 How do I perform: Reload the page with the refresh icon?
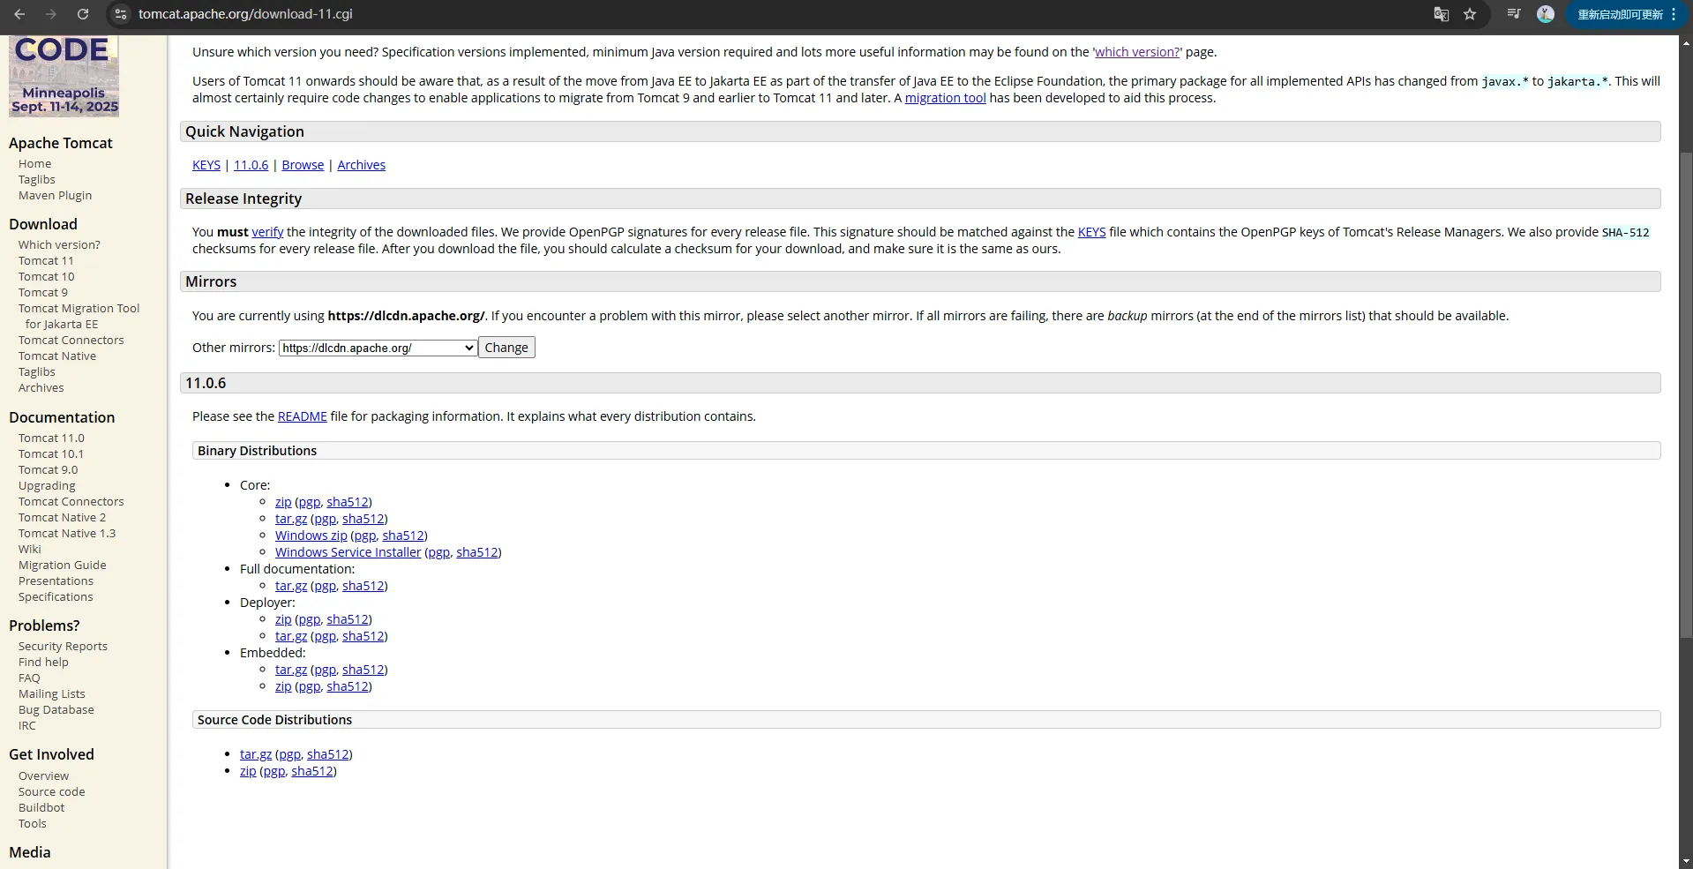(x=83, y=14)
